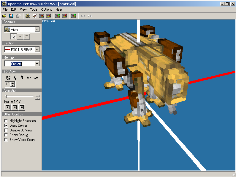The height and width of the screenshot is (177, 236).
Task: Uncheck the Draw Center checkbox
Action: tap(6, 125)
